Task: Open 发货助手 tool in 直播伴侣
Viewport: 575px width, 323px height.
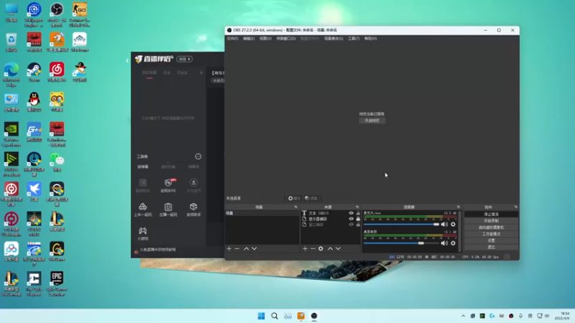Action: [193, 210]
